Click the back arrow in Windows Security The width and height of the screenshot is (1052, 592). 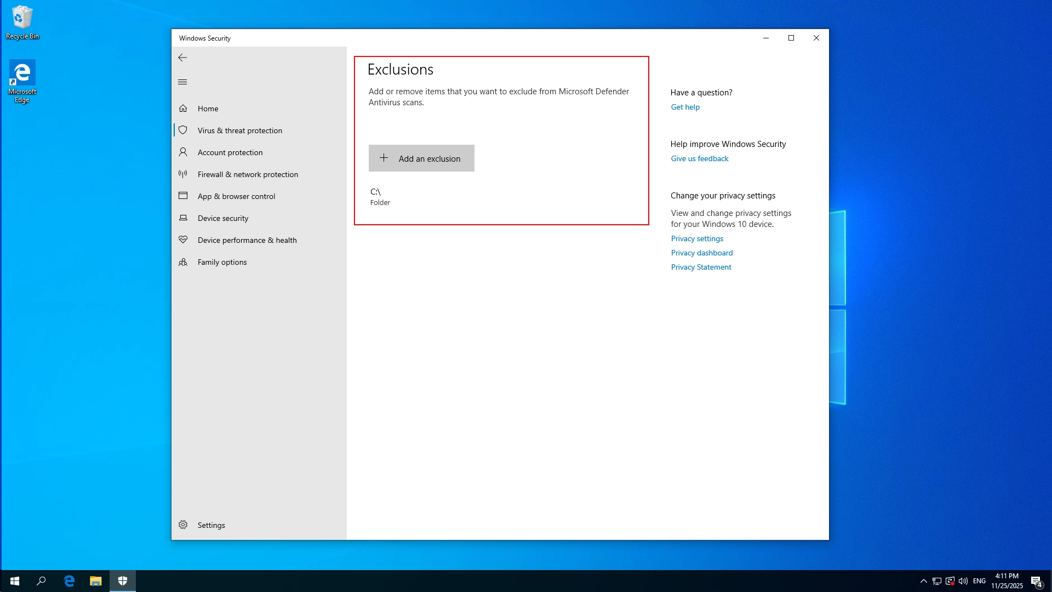pos(182,58)
